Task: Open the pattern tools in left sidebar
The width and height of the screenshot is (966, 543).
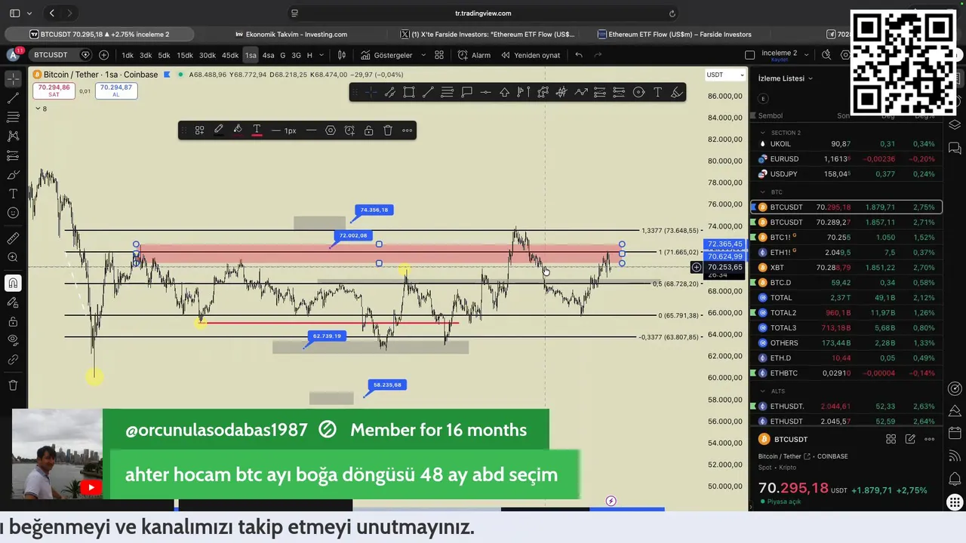Action: point(13,137)
